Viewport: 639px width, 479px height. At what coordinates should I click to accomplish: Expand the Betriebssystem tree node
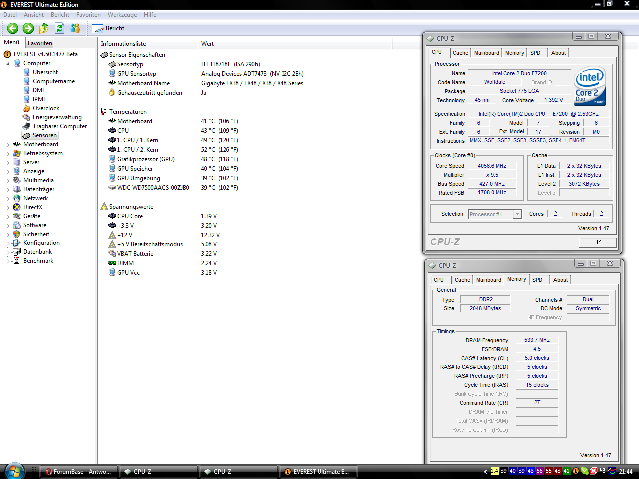click(8, 154)
